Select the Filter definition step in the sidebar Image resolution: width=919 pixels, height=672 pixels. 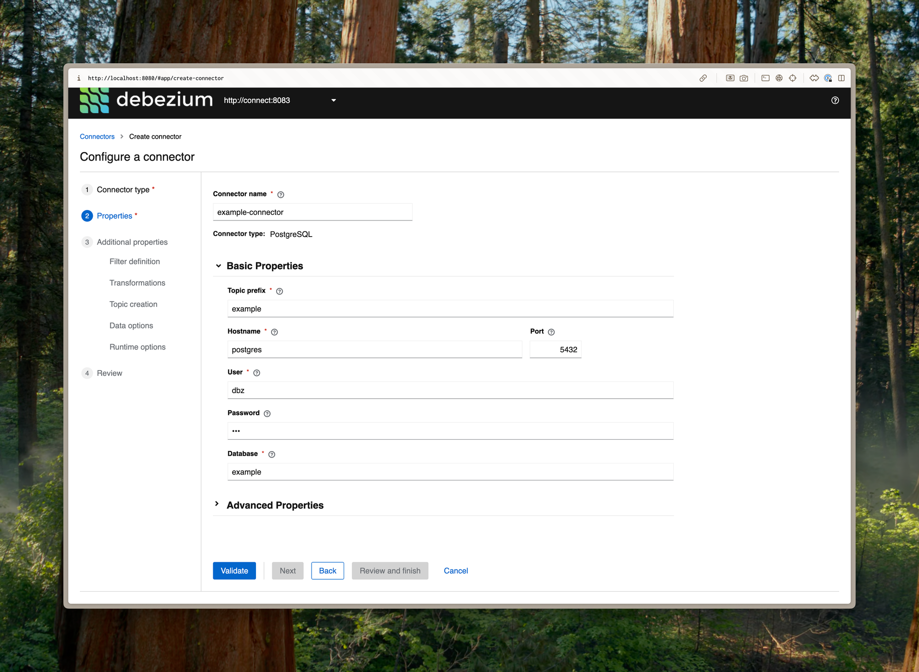135,261
